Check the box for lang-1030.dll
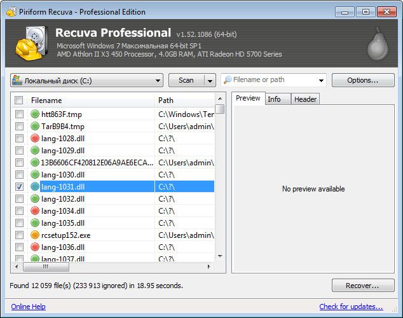The height and width of the screenshot is (318, 403). [x=19, y=174]
